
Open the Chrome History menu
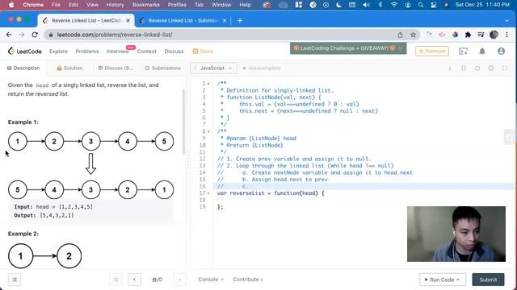pos(115,5)
